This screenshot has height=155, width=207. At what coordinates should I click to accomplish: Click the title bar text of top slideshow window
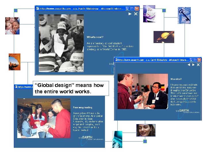pos(82,9)
